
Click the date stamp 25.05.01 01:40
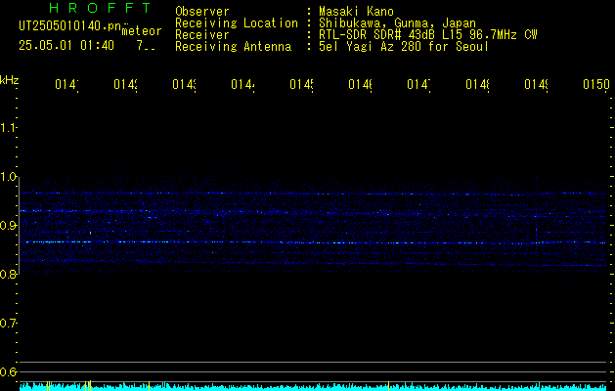click(66, 46)
